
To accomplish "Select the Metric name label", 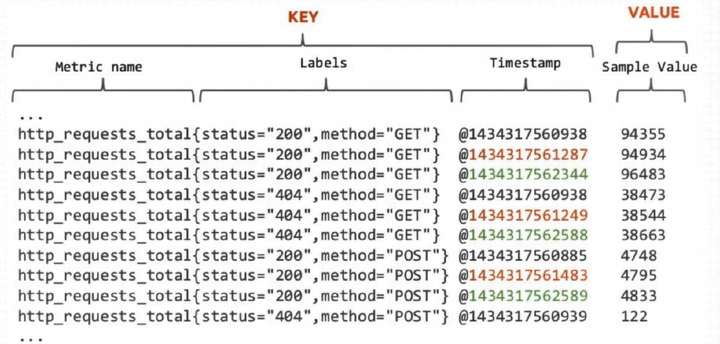I will [x=99, y=67].
